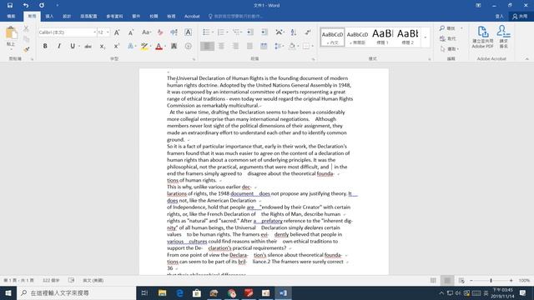Screen dimensions: 534x300
Task: Switch to the Insert tab
Action: (x=49, y=16)
